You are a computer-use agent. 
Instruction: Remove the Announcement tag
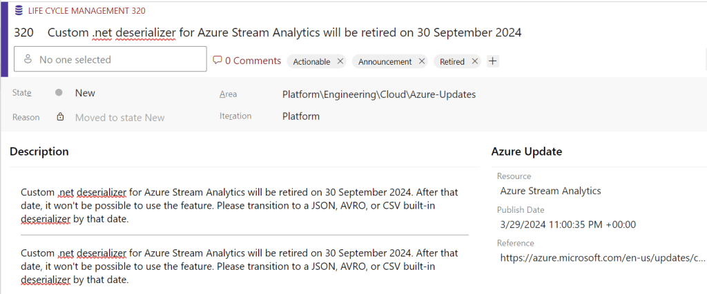[x=422, y=61]
